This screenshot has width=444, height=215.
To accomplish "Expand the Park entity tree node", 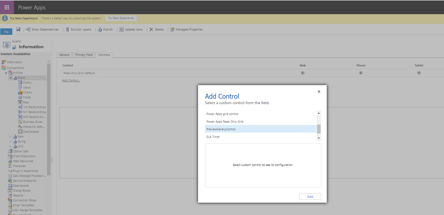I will (10, 137).
